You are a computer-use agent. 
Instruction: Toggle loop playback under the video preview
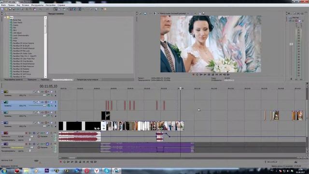coord(197,74)
